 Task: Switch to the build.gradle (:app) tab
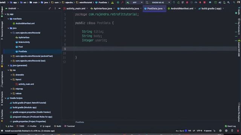pyautogui.click(x=211, y=9)
